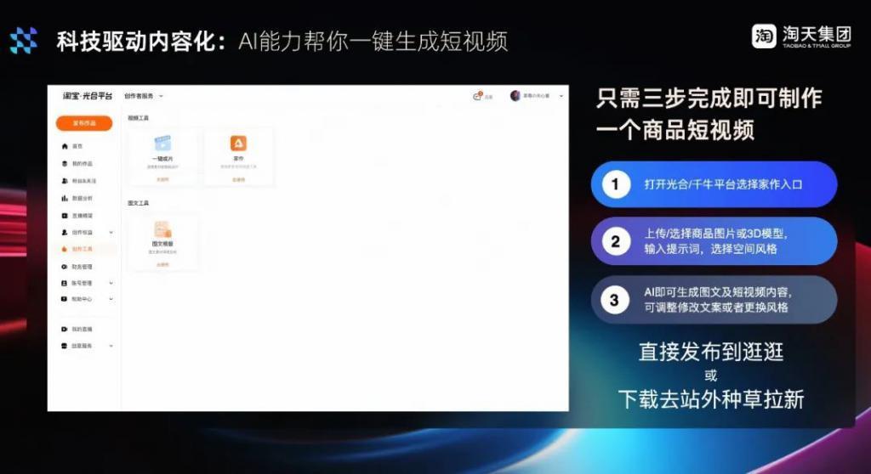Select the last sidebar entry with store icon
Viewport: 871px width, 474px height.
[77, 346]
